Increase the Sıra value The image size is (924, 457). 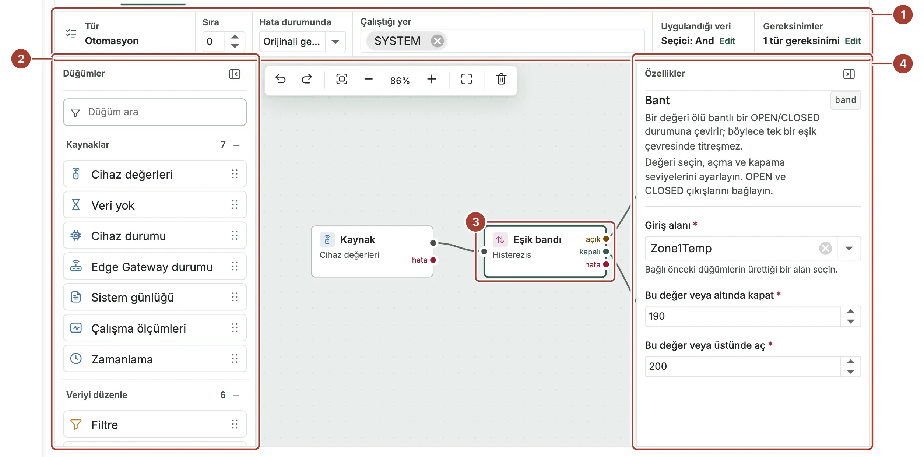[235, 36]
